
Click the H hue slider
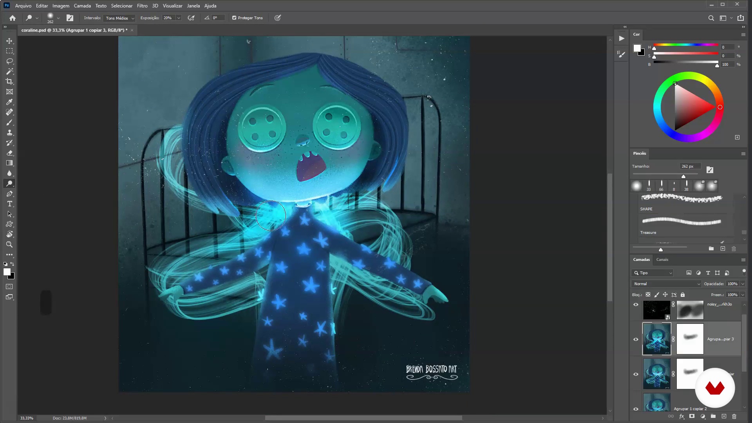[x=685, y=45]
